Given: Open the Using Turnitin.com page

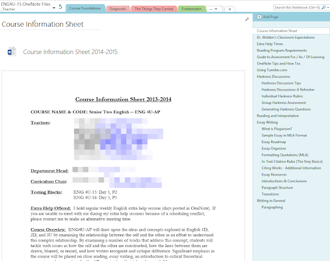Looking at the screenshot, I should coord(272,70).
